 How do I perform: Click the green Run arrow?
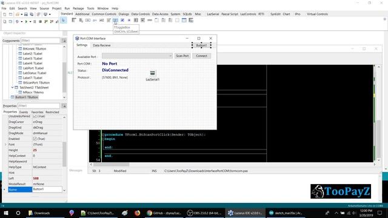click(26, 22)
